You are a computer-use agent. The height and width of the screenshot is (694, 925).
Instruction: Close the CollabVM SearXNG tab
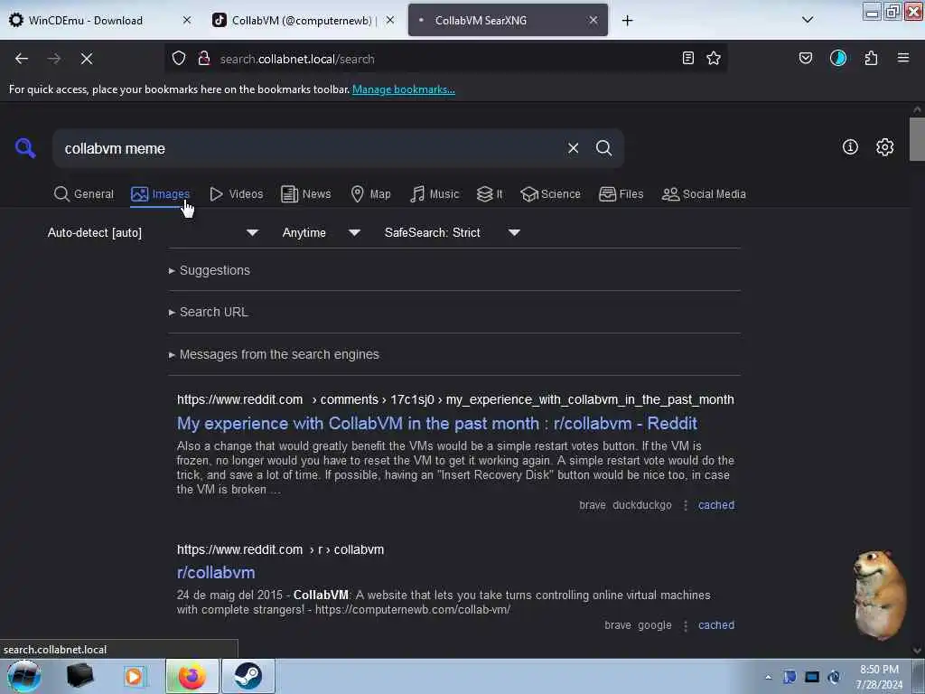593,20
